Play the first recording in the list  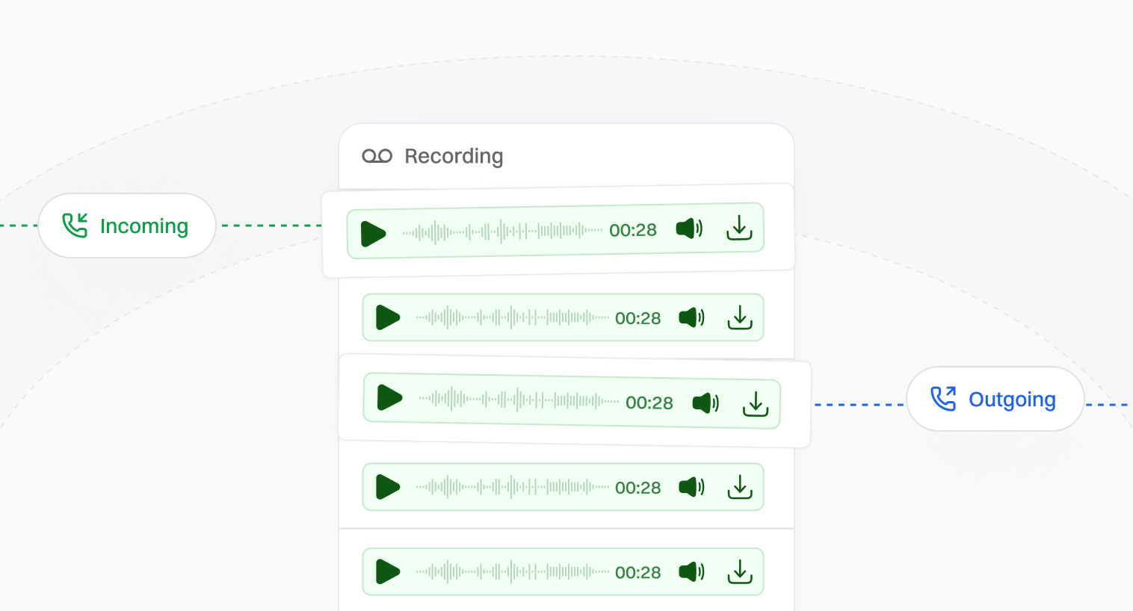[x=373, y=234]
